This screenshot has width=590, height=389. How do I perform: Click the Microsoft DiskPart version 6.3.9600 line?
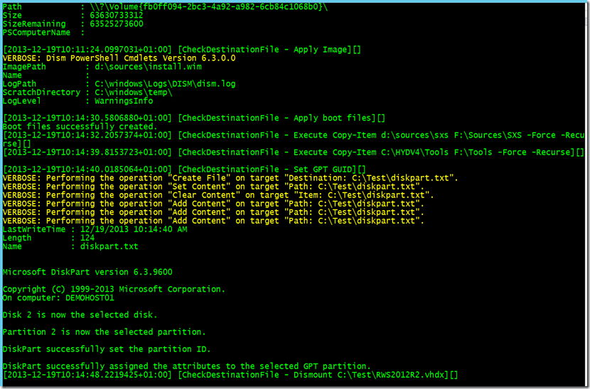click(x=87, y=272)
